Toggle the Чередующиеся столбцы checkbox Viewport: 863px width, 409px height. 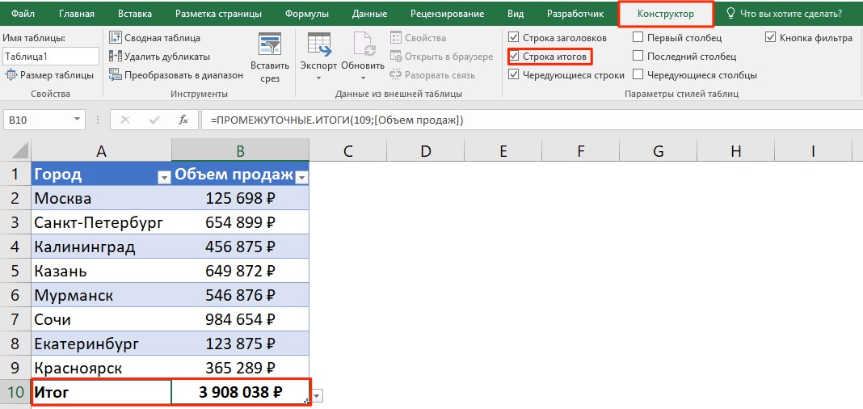pos(638,75)
